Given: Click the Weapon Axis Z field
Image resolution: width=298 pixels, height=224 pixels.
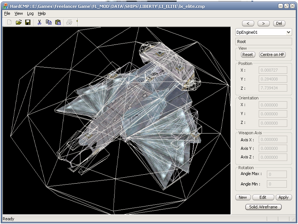Looking at the screenshot, I should 273,157.
